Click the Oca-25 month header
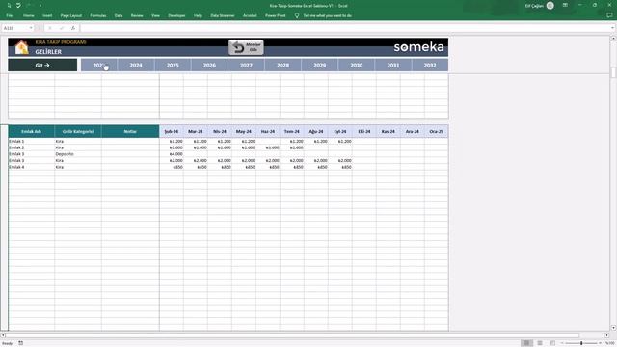The height and width of the screenshot is (347, 617). pos(437,131)
